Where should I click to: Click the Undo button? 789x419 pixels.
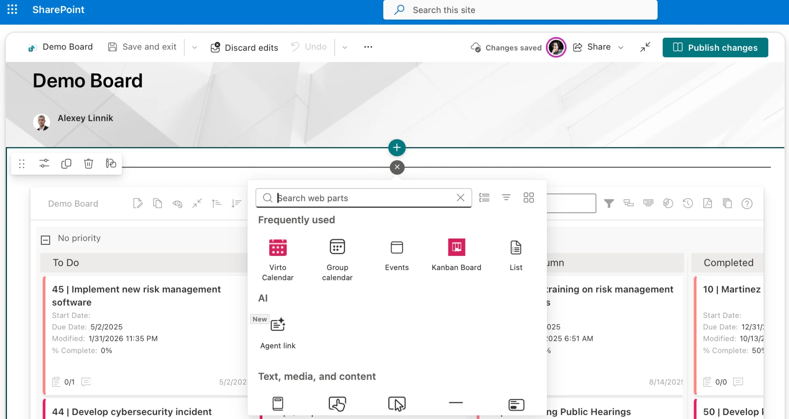309,47
